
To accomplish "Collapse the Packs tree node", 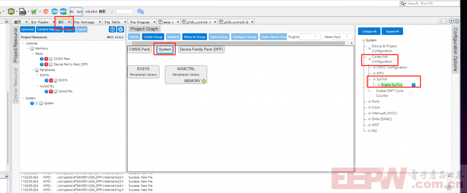I will click(x=33, y=53).
